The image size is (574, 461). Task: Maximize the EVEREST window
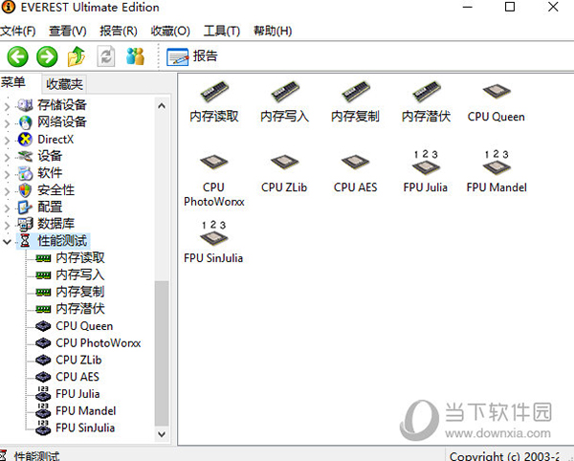pos(510,7)
